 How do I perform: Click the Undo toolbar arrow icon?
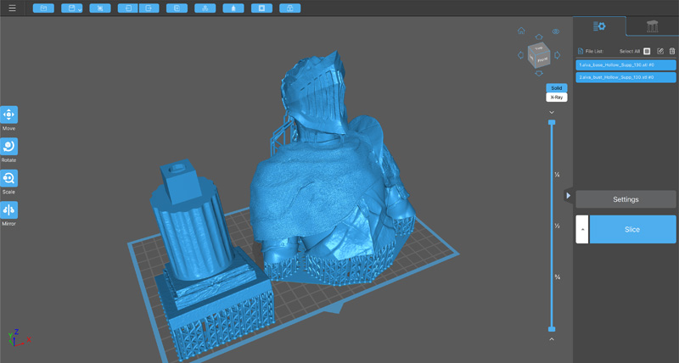[128, 8]
